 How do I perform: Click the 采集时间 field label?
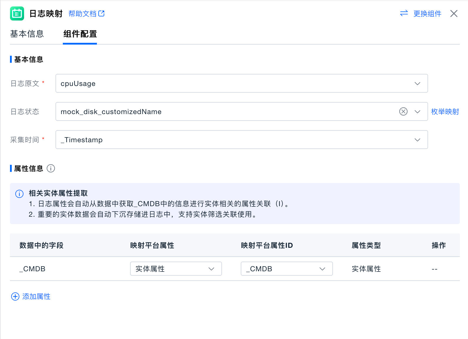pos(25,140)
